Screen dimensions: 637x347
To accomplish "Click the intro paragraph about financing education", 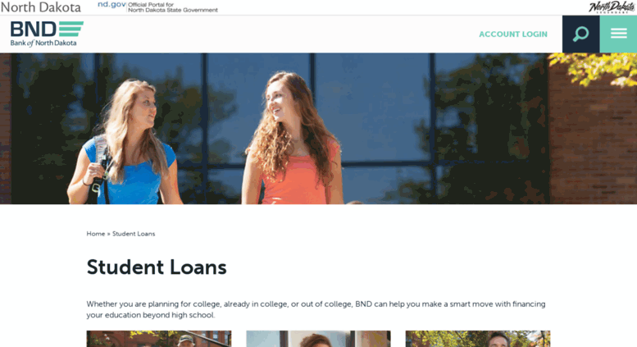I will (x=316, y=309).
